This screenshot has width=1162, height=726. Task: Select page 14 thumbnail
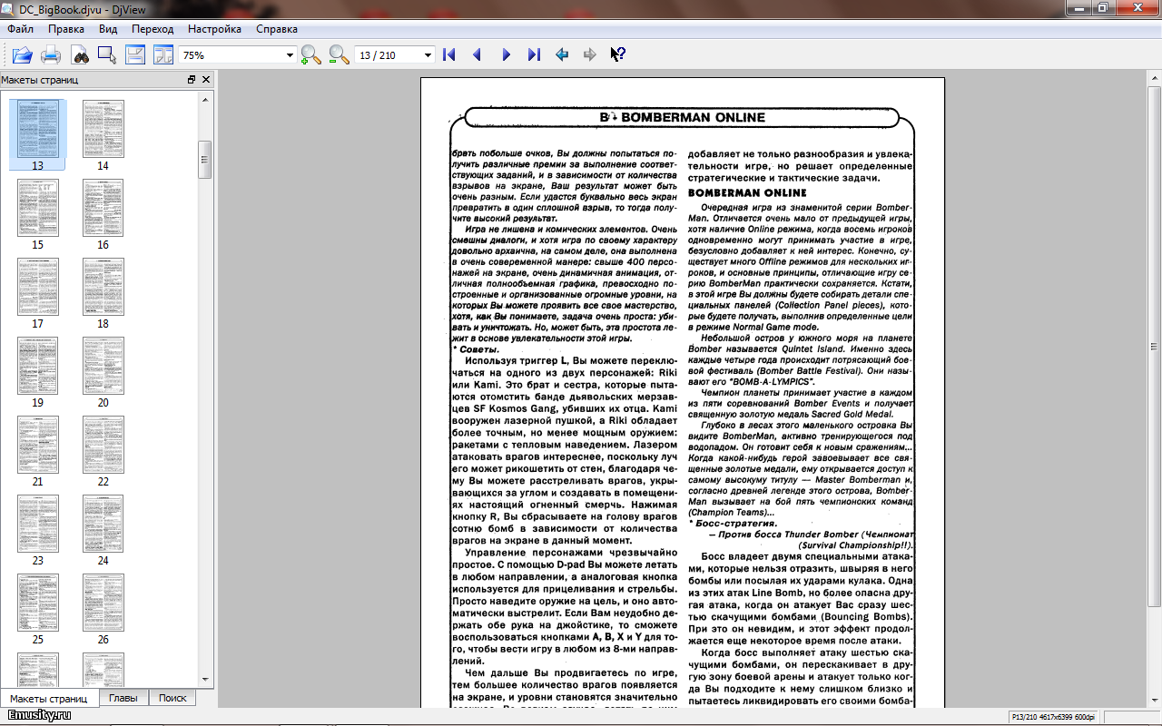(x=103, y=134)
